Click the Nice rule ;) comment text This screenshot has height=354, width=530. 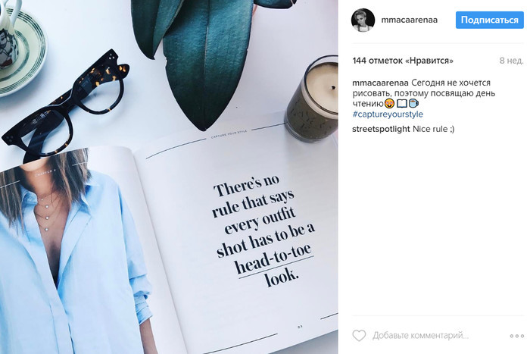click(x=434, y=129)
